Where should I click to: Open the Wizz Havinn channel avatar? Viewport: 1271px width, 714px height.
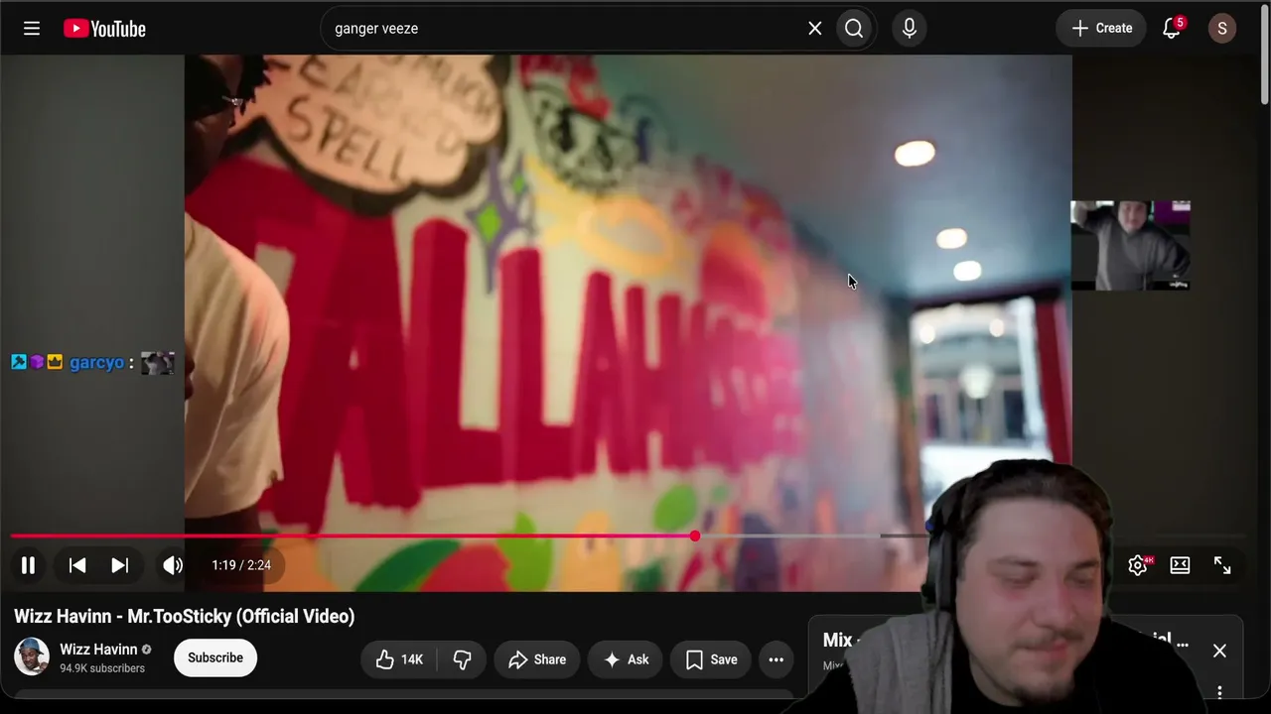point(32,657)
